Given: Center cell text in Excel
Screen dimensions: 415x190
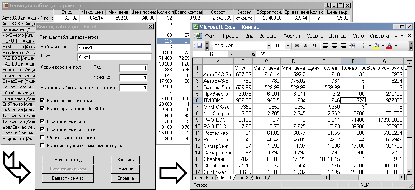Looking at the screenshot, I should (335, 46).
